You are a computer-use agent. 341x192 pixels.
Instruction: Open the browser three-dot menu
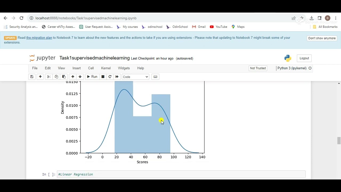[336, 18]
